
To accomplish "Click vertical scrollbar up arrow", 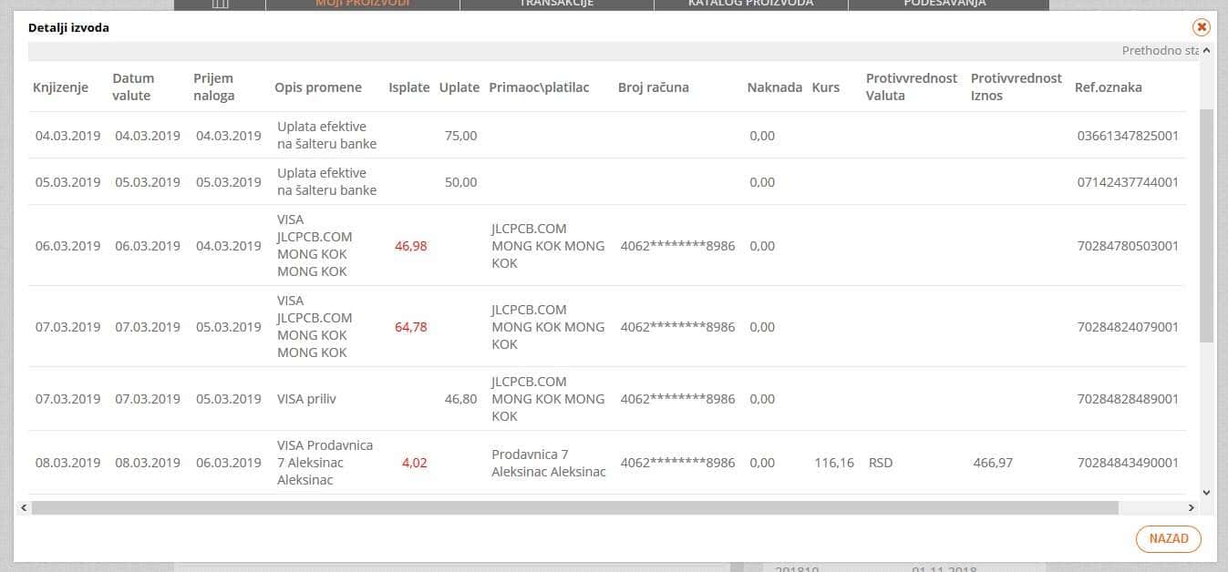I will [x=1206, y=51].
